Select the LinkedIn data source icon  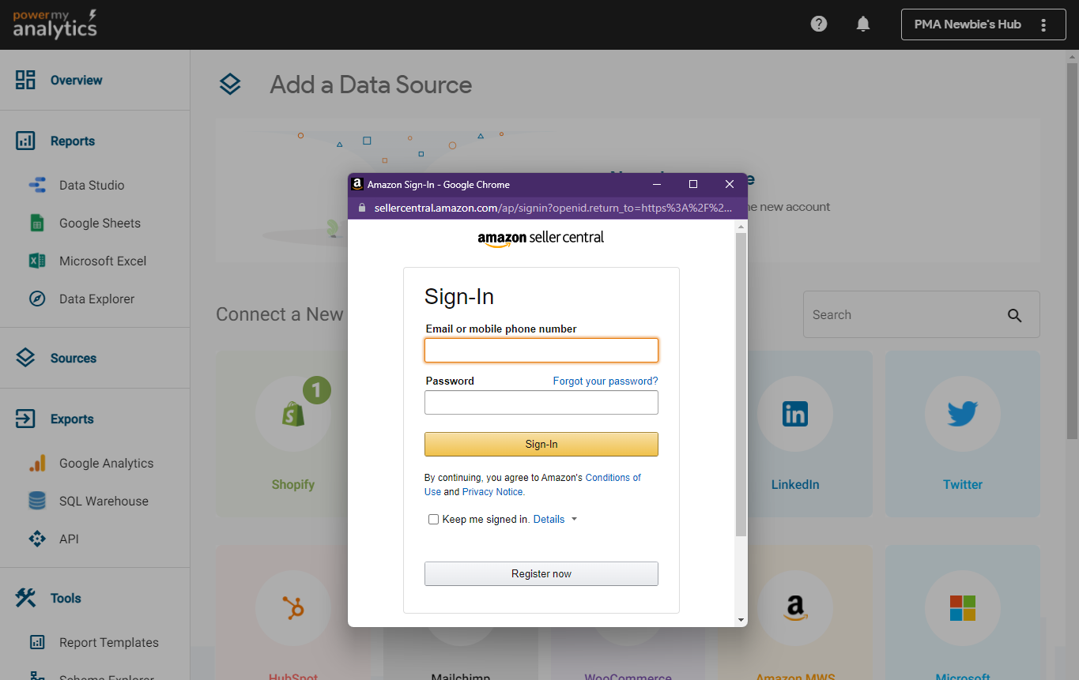coord(794,414)
